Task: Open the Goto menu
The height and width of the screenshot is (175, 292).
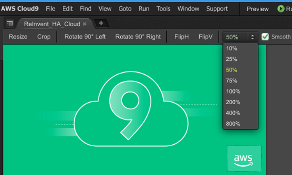Action: (x=125, y=9)
